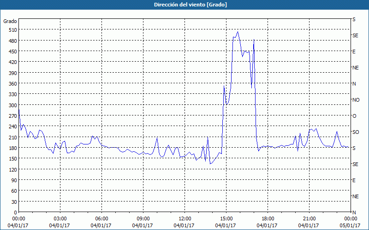This screenshot has width=369, height=230.
Task: Click the 18:00 time label
Action: (268, 219)
